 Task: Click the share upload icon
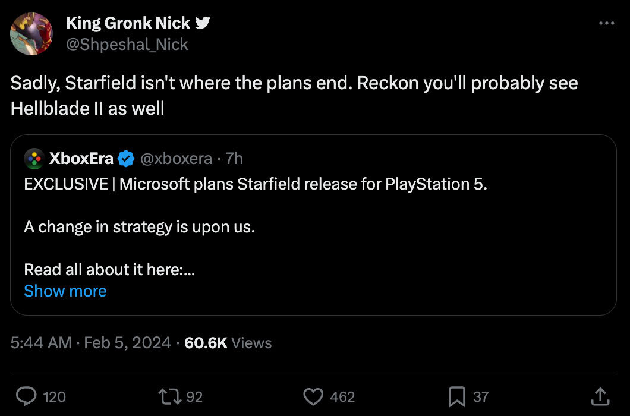(600, 396)
